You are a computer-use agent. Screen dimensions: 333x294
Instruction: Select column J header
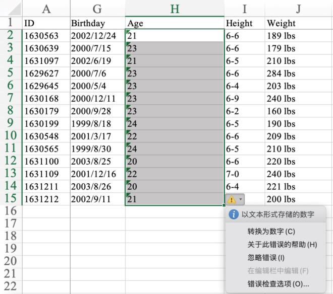(x=299, y=9)
